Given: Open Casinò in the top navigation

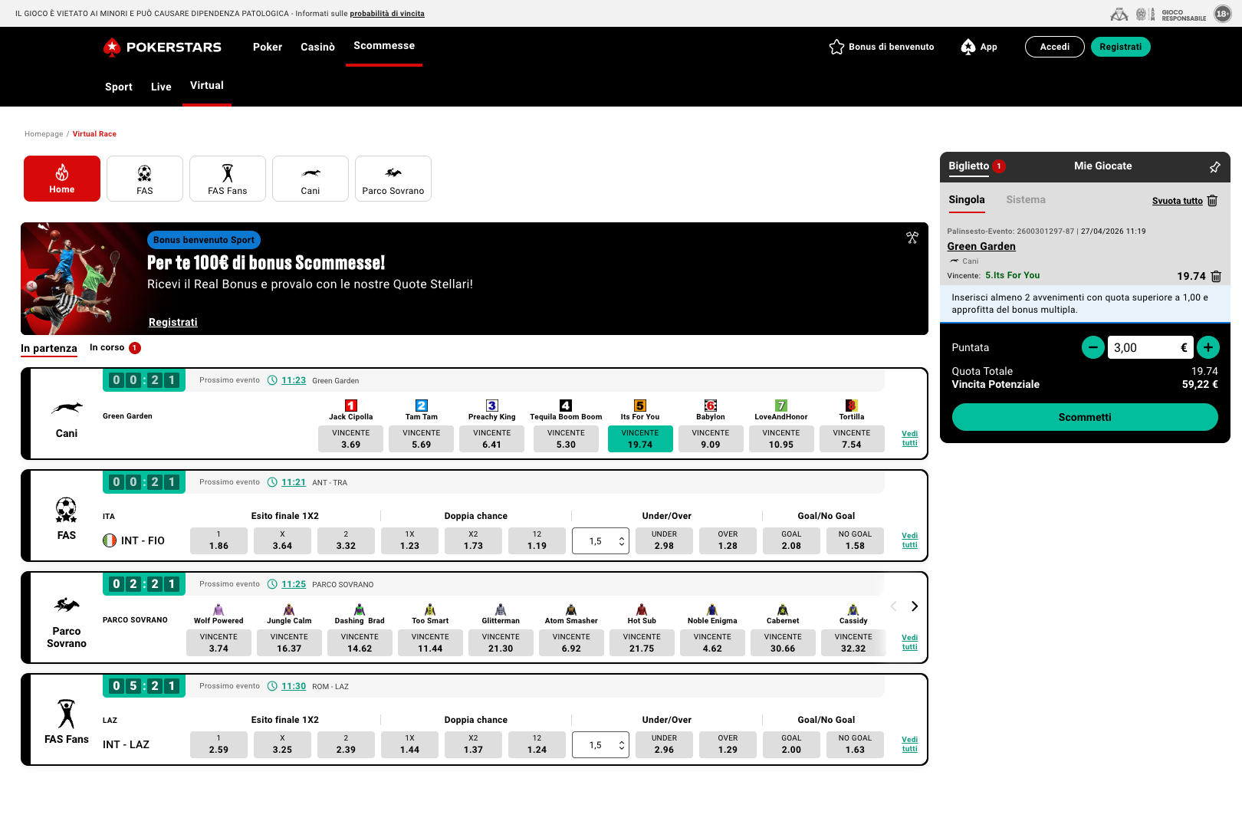Looking at the screenshot, I should 317,48.
